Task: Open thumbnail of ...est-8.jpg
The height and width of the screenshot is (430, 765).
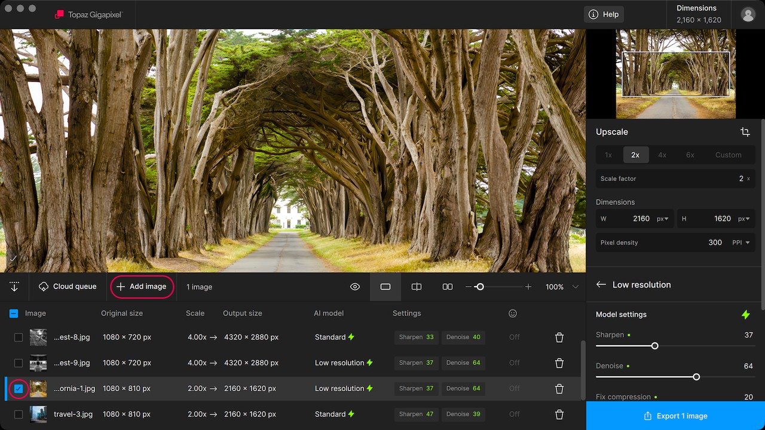Action: pos(38,337)
